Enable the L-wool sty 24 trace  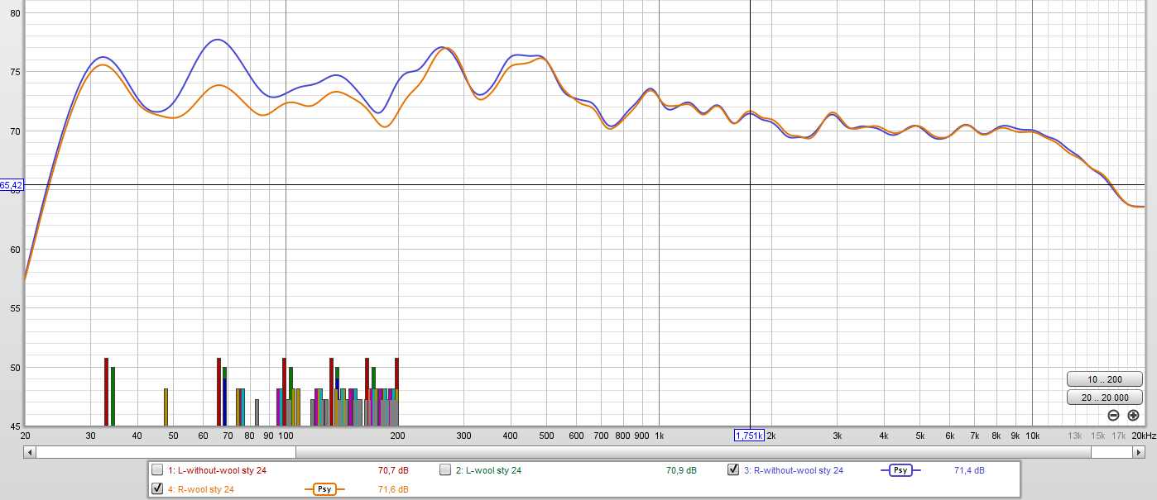coord(445,470)
